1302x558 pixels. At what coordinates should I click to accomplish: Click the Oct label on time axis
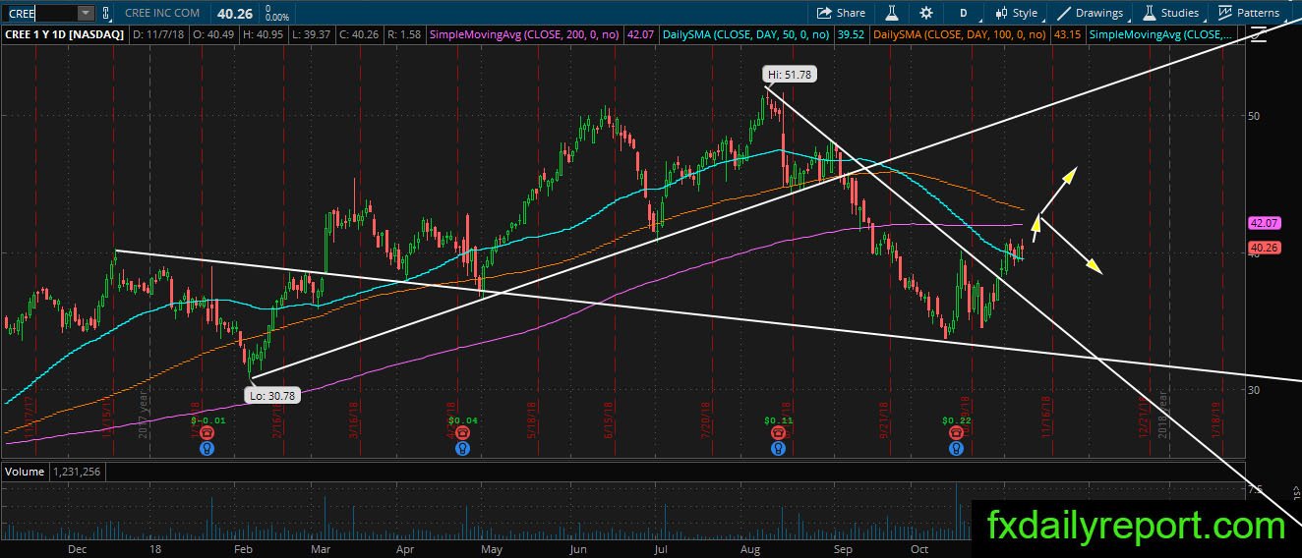pos(919,549)
